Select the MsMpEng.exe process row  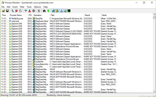coord(59,19)
